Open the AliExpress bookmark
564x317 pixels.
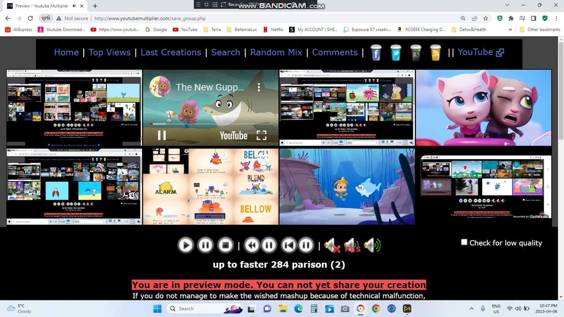pyautogui.click(x=19, y=29)
